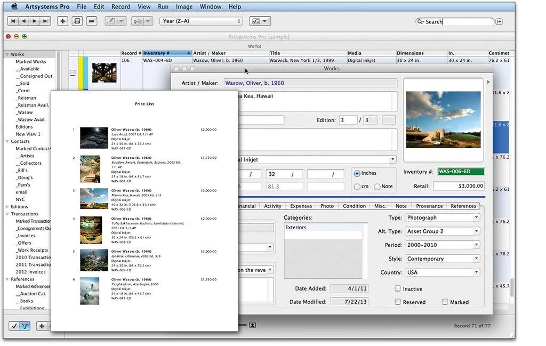Click the duplicate record toolbar icon
Viewport: 546px width, 346px height.
click(77, 21)
